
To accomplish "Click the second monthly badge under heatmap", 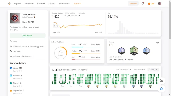I will (98, 86).
